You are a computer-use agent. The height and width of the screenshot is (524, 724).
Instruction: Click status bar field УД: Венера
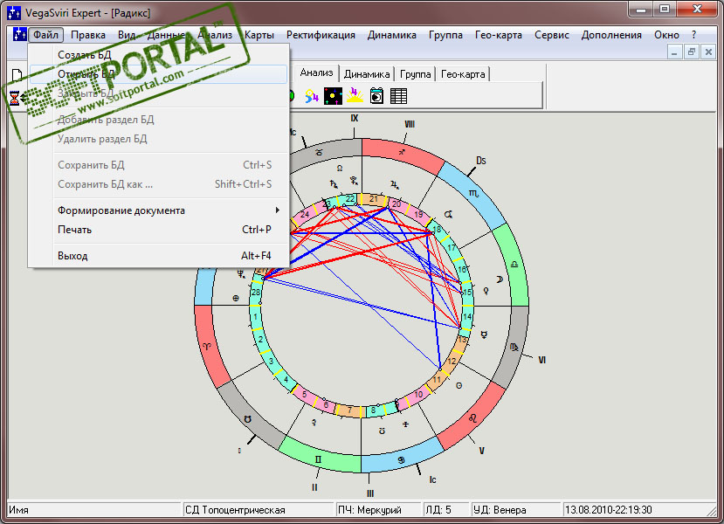point(516,510)
